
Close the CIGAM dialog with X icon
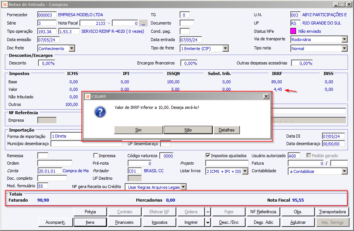[266, 96]
